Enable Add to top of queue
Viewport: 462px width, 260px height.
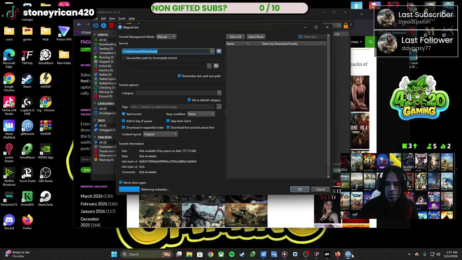coord(123,121)
